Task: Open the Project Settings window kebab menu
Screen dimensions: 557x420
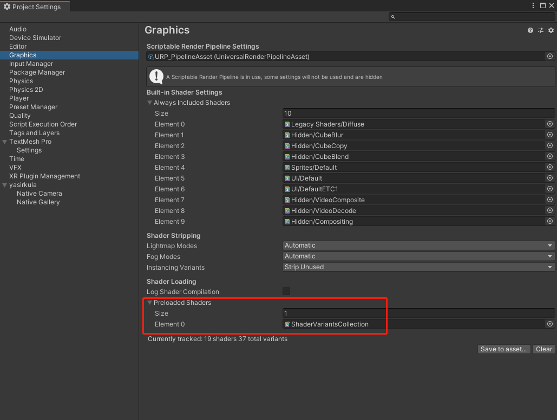Action: click(533, 5)
